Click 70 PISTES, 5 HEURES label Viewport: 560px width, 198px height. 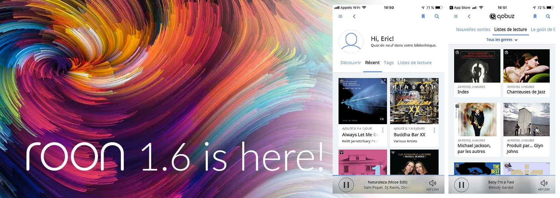pos(520,87)
